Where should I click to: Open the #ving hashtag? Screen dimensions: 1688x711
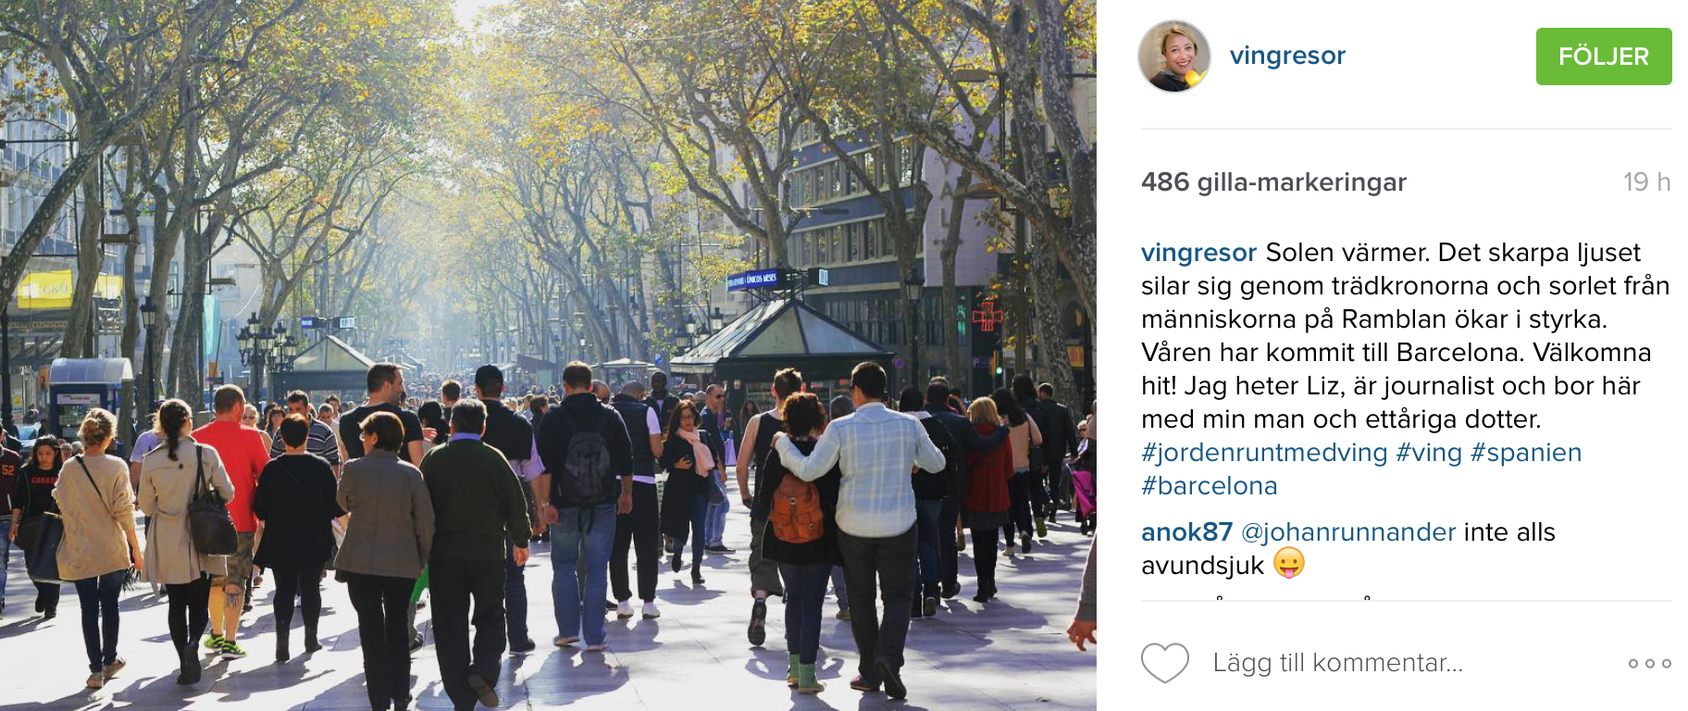click(1429, 453)
